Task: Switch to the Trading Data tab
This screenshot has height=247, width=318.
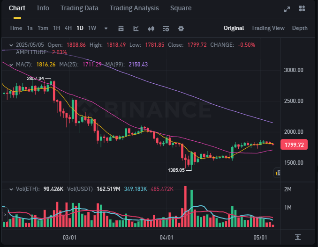Action: [79, 8]
